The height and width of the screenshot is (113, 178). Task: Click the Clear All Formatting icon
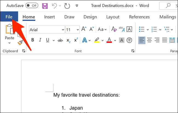click(113, 29)
